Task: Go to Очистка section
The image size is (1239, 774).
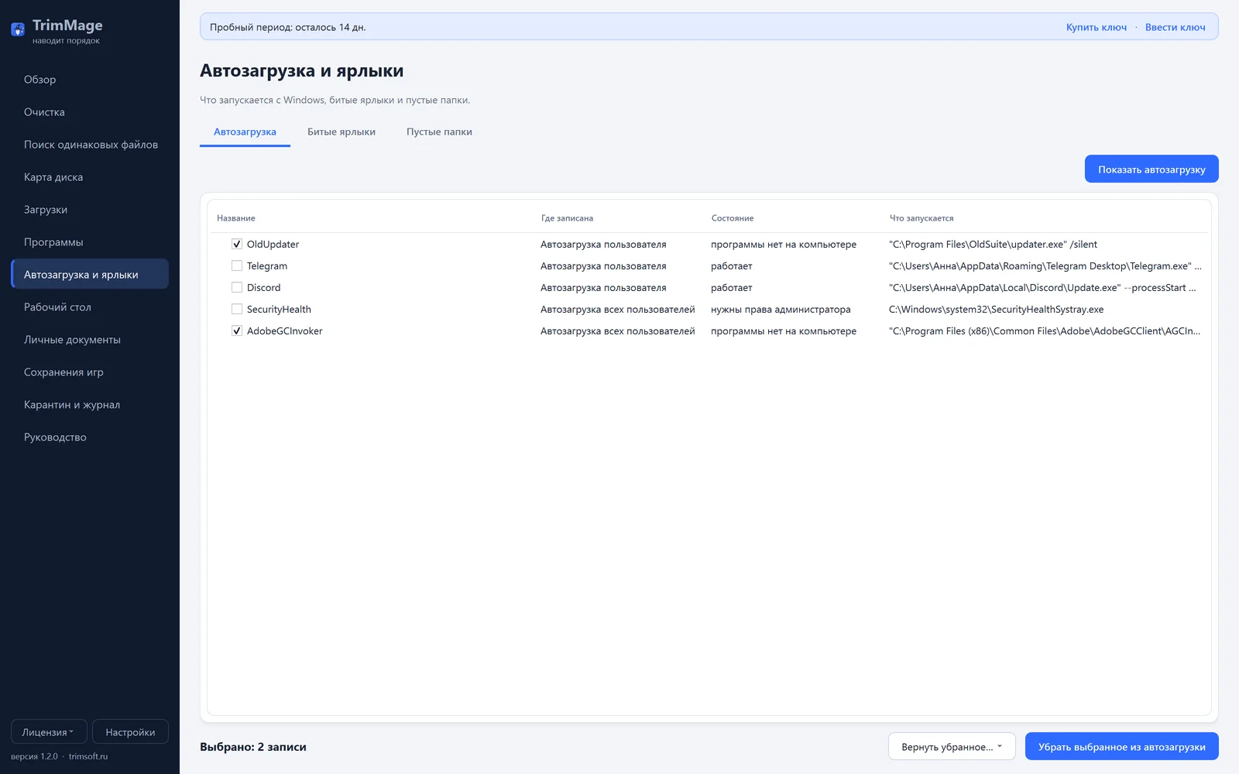Action: point(90,112)
